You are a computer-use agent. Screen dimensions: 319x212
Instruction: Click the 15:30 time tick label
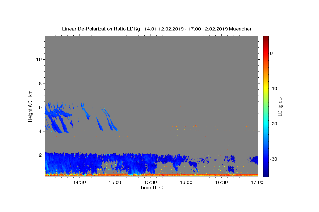click(150, 183)
